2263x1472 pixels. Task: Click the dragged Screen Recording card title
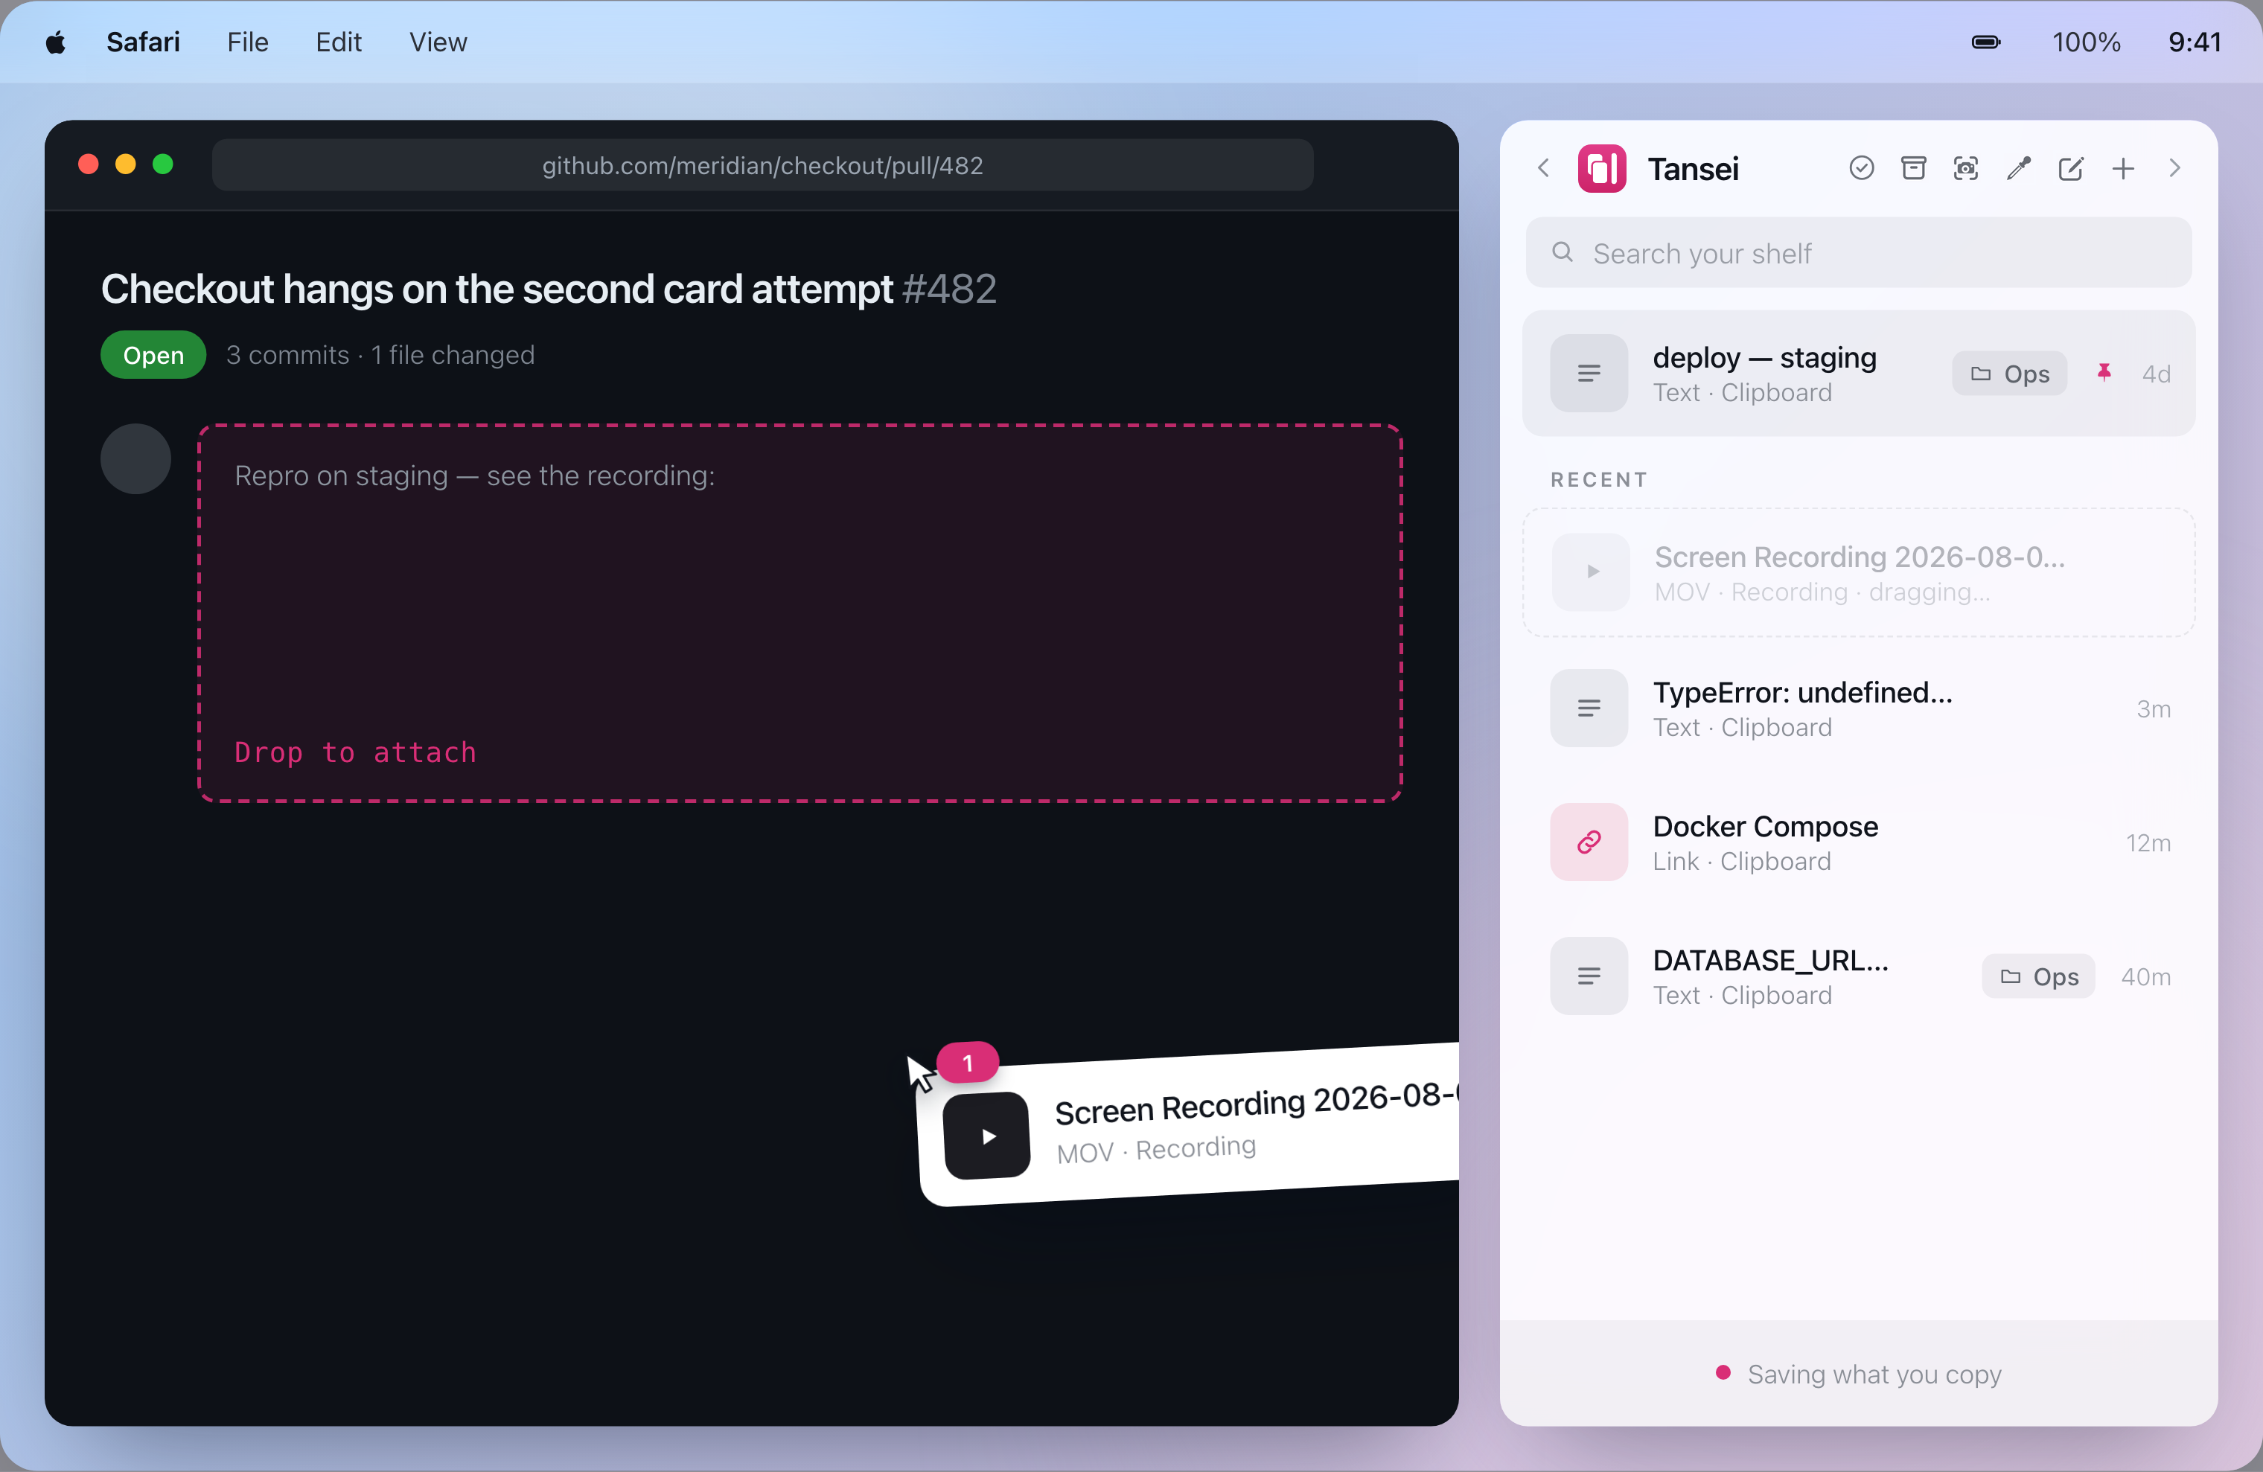tap(1256, 1104)
